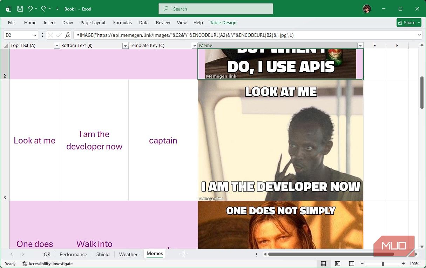Switch to the Insert ribbon tab
Screen dimensions: 426x268
49,22
